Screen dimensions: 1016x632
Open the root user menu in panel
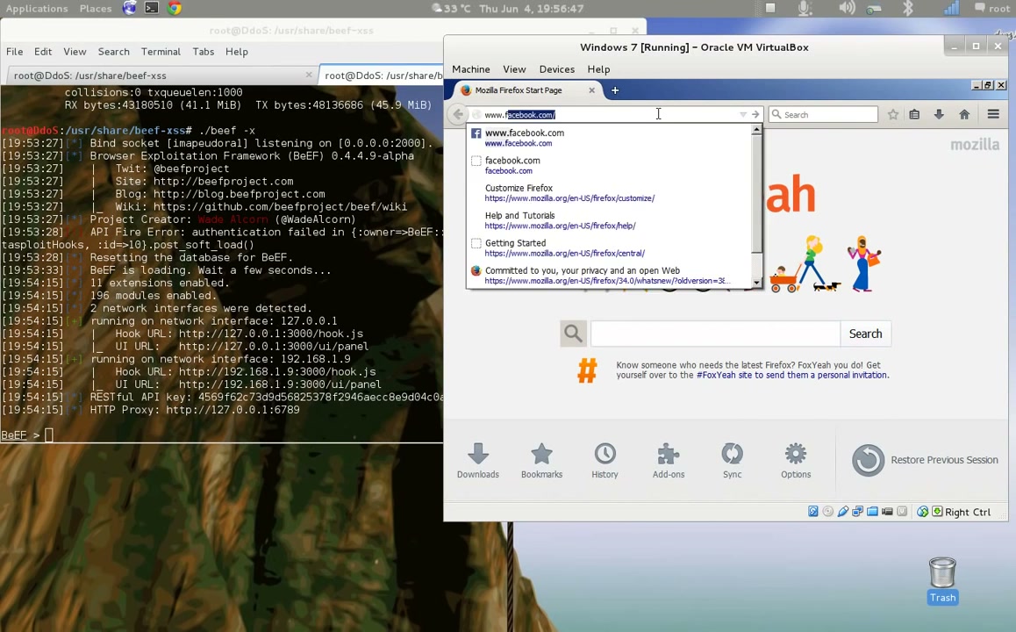992,9
